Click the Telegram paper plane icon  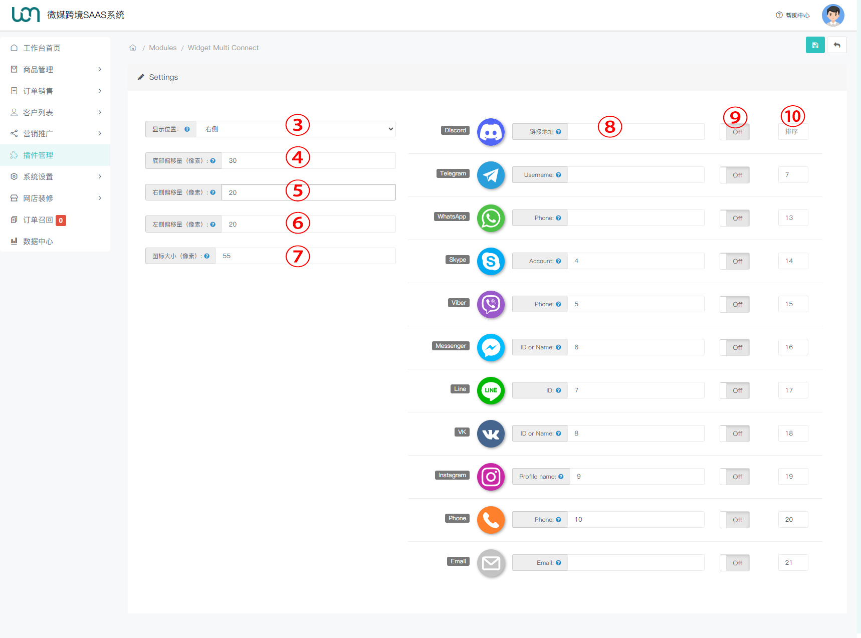(x=491, y=175)
